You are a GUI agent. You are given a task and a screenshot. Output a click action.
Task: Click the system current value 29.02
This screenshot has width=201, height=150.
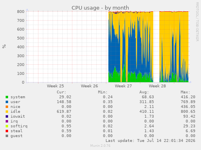(65, 97)
